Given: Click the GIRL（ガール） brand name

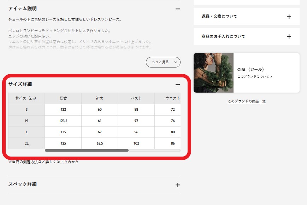Looking at the screenshot, I should click(x=250, y=70).
